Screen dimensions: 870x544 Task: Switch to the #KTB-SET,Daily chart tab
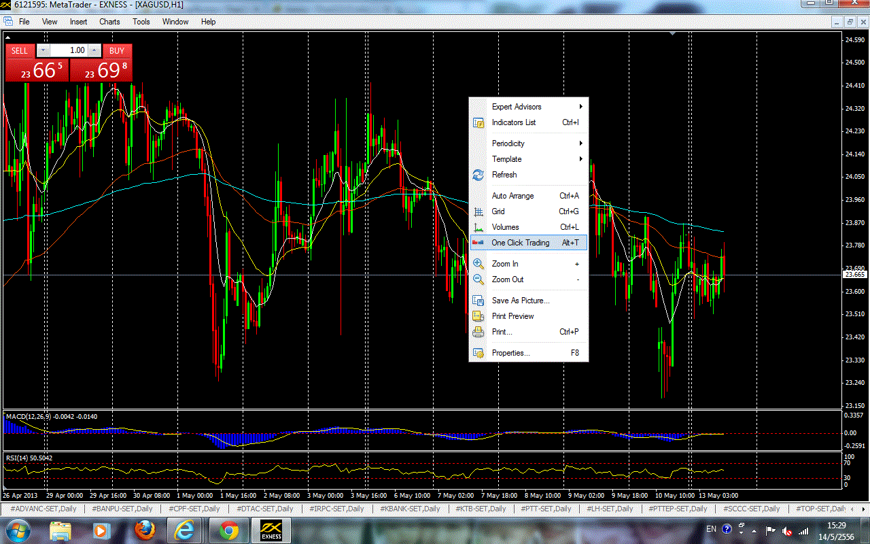coord(481,509)
